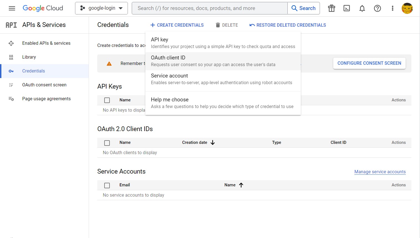Click CREATE CREDENTIALS button
The width and height of the screenshot is (420, 238).
pos(177,25)
